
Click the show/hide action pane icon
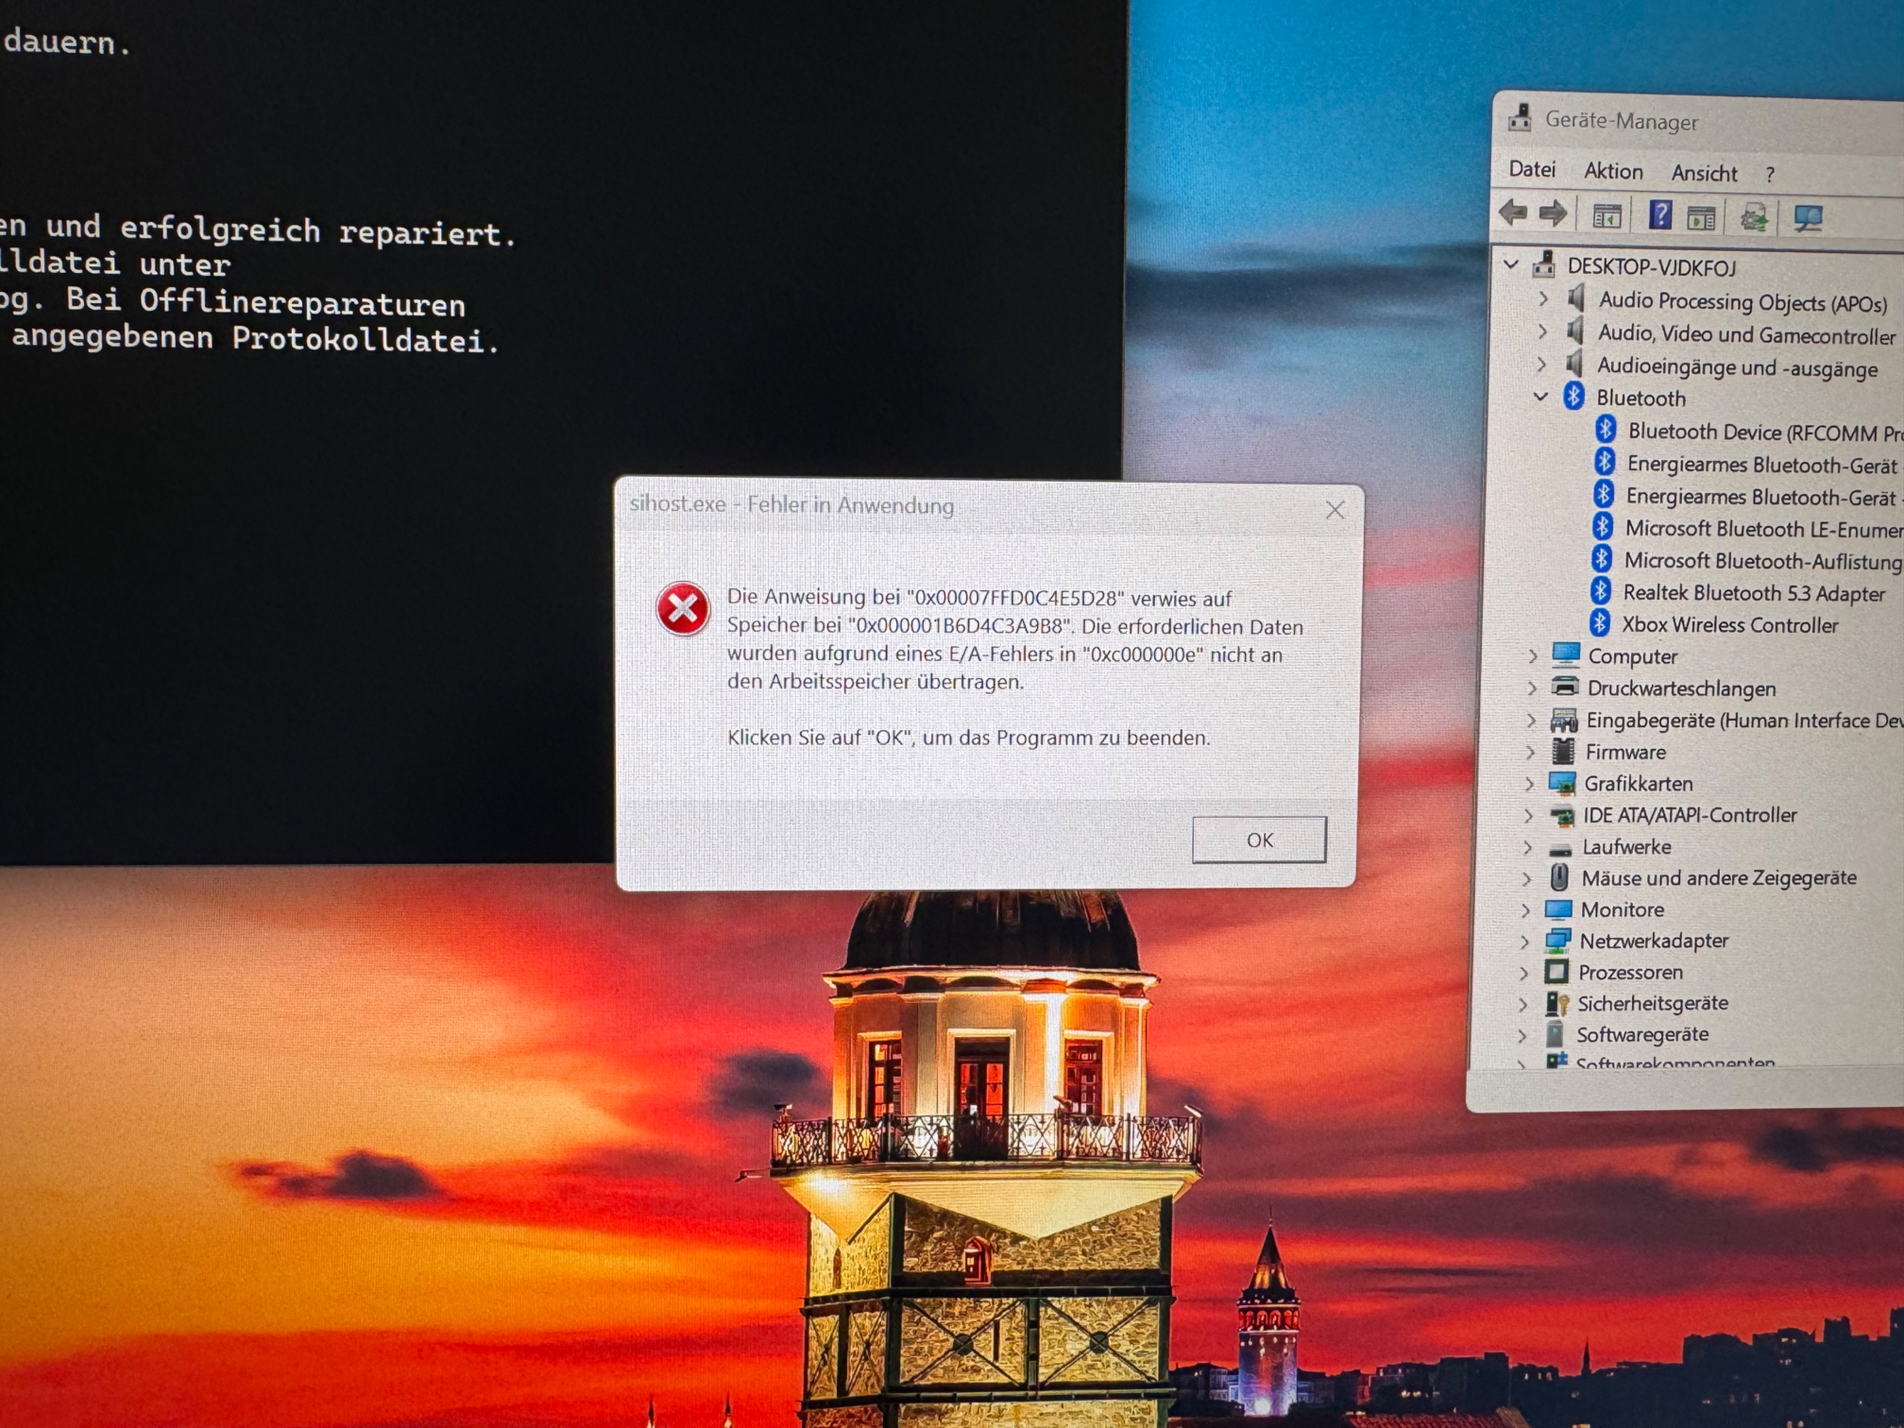1701,218
